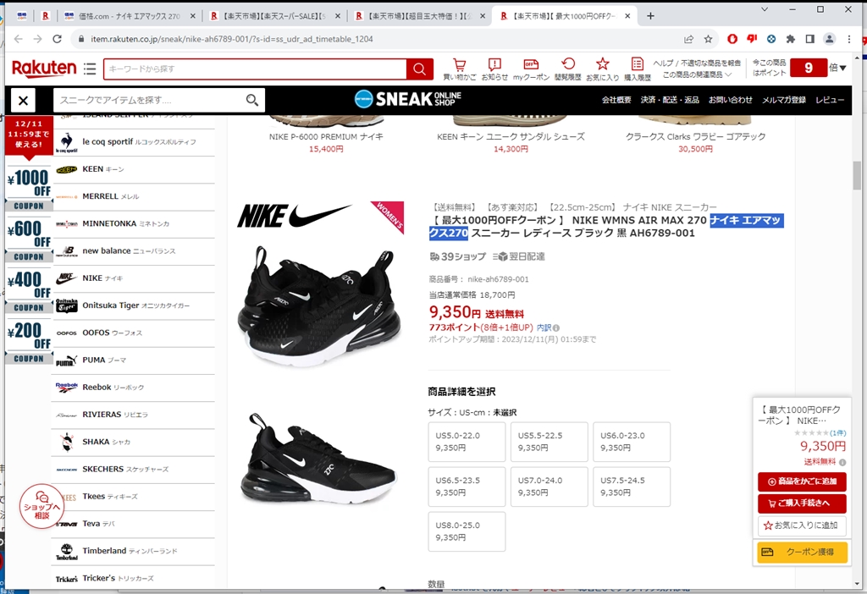
Task: Click the SNEAK Online Shop logo
Action: point(407,99)
